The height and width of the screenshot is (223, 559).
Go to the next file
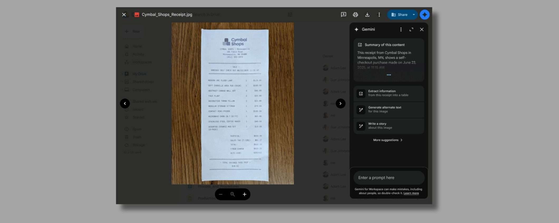[x=340, y=103]
